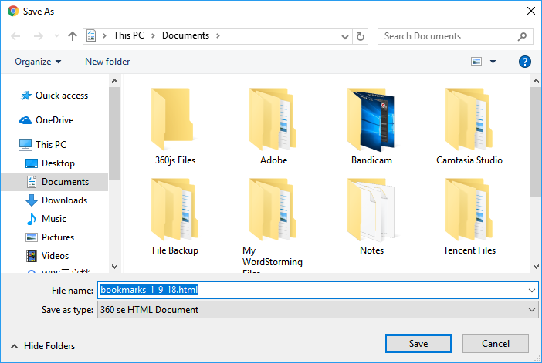The height and width of the screenshot is (363, 542).
Task: Select Downloads in the navigation pane
Action: 64,200
